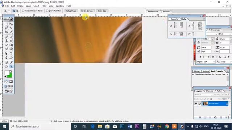Screen dimensions: 232x130
Task: Choose Full Screen Mode
Action: pyautogui.click(x=12, y=86)
